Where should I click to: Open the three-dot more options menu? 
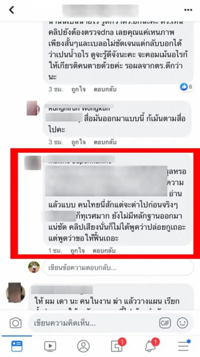pos(188,10)
